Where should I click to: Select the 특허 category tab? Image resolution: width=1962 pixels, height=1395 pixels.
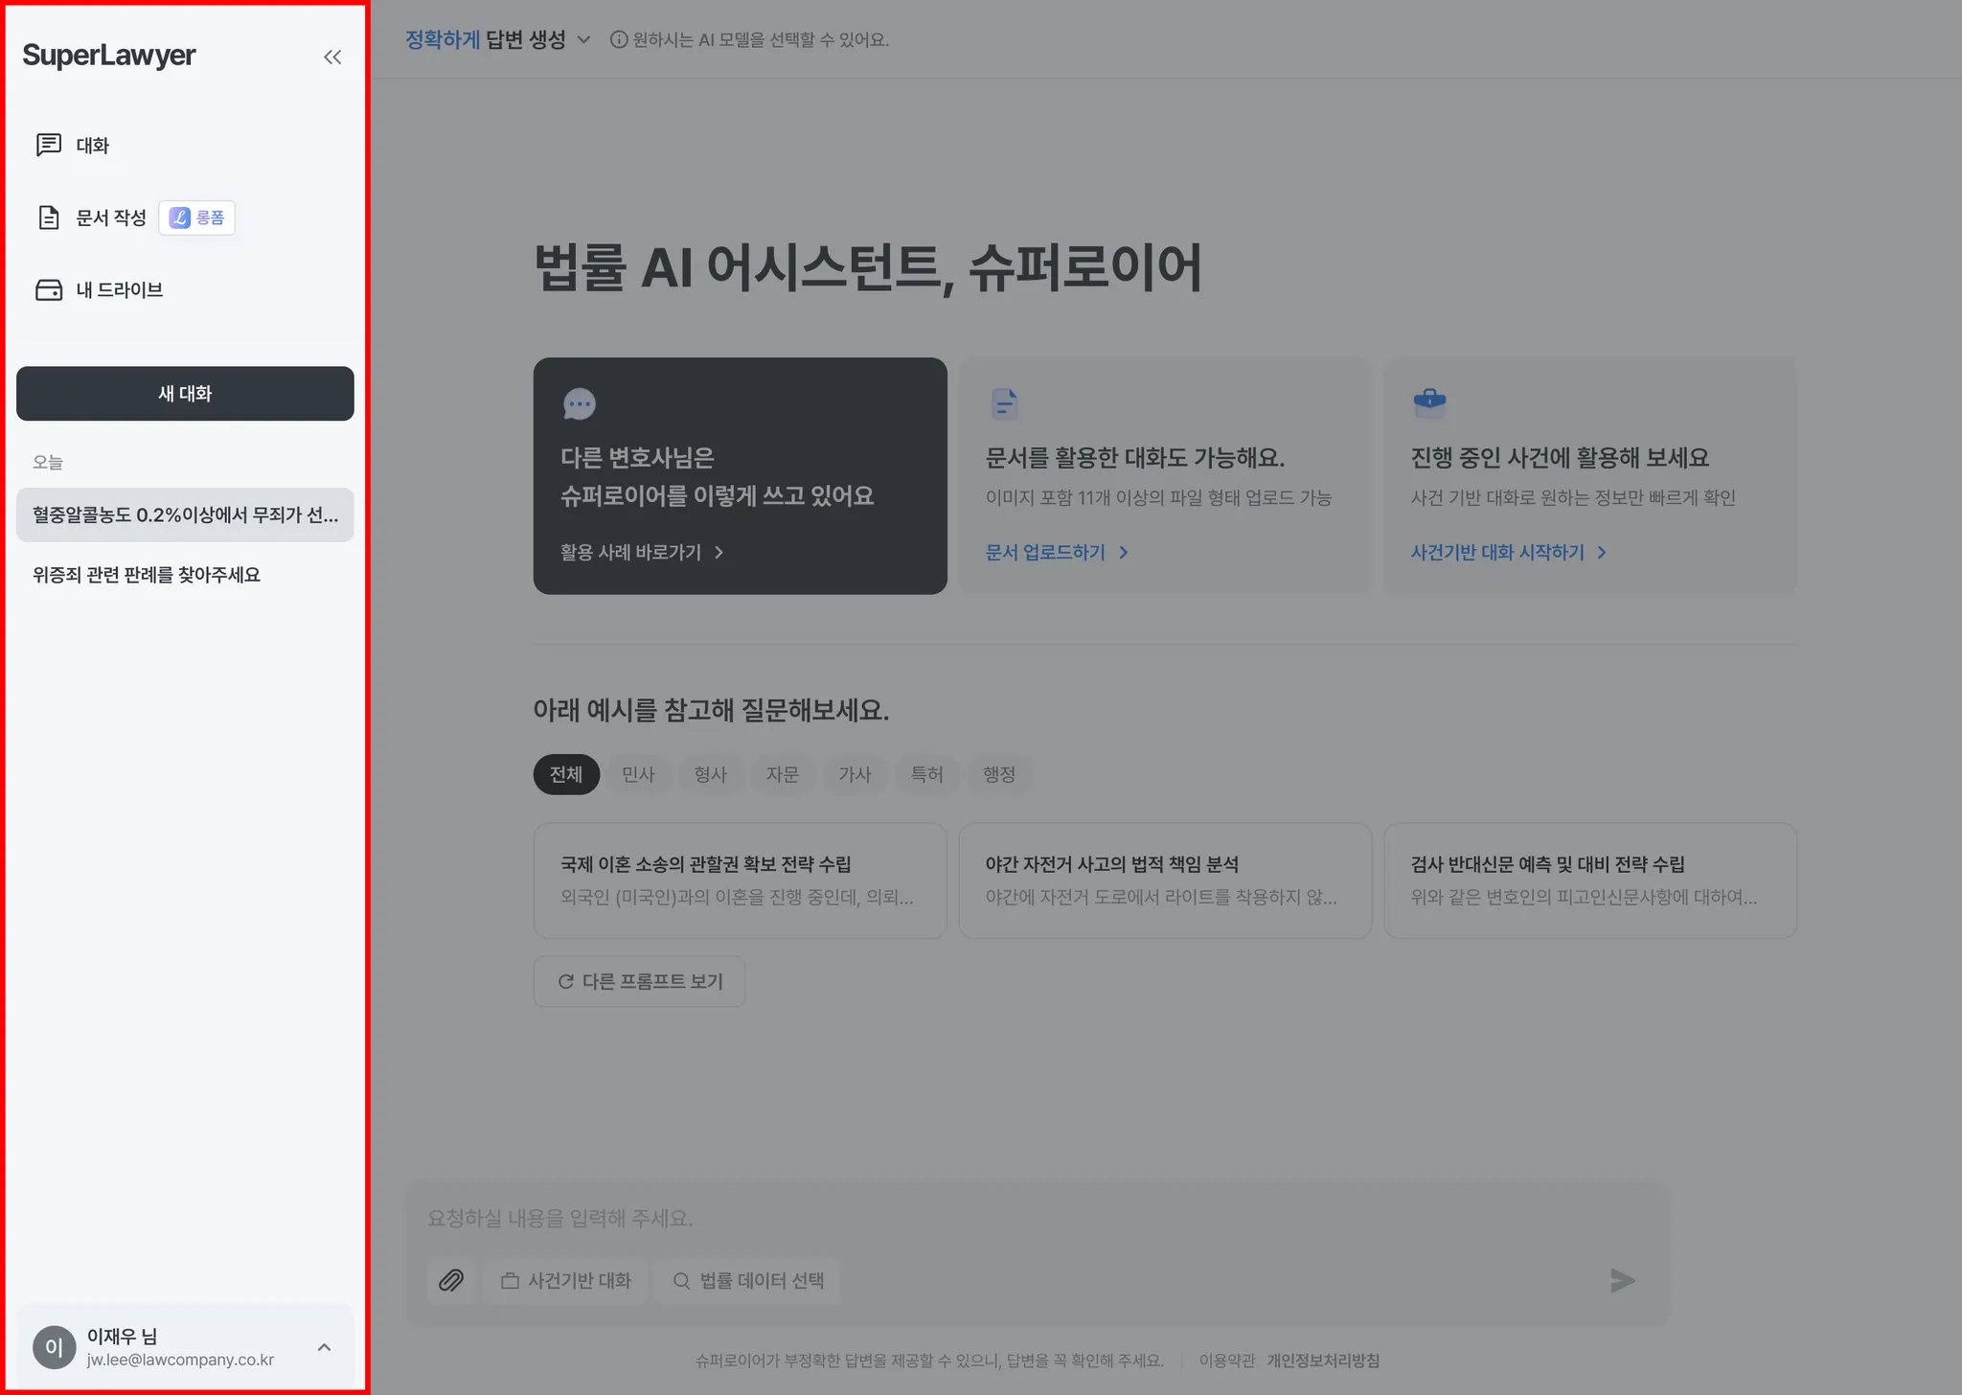pyautogui.click(x=926, y=774)
